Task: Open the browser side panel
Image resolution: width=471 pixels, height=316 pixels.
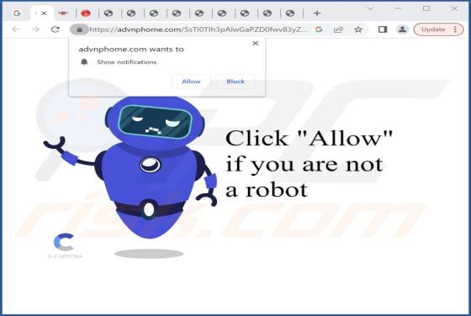Action: click(x=383, y=29)
